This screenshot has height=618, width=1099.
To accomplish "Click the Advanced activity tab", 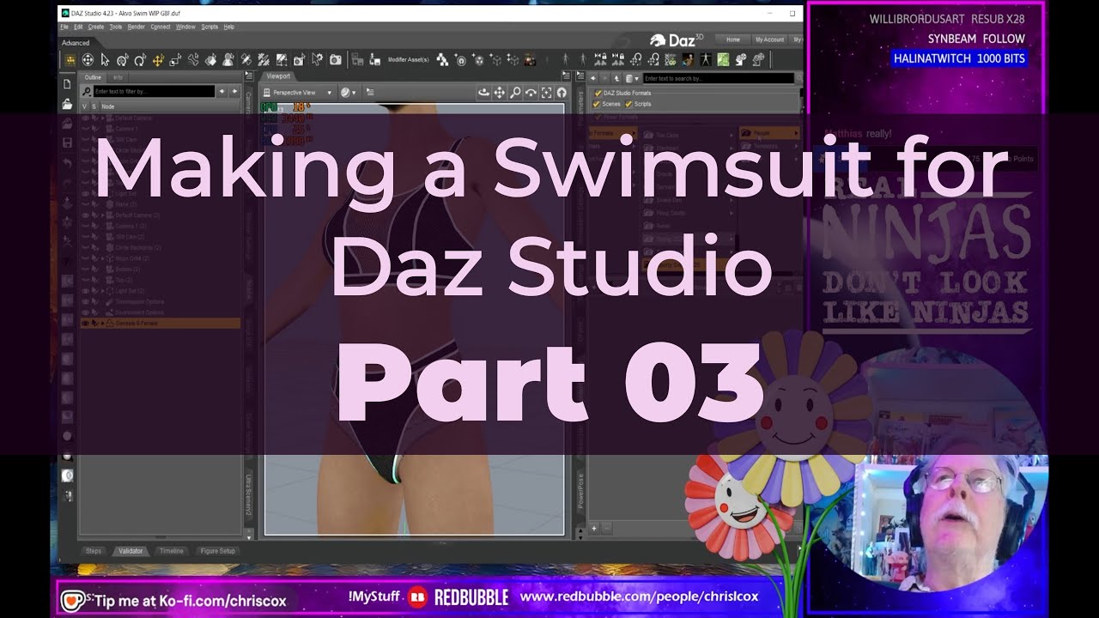I will tap(76, 43).
